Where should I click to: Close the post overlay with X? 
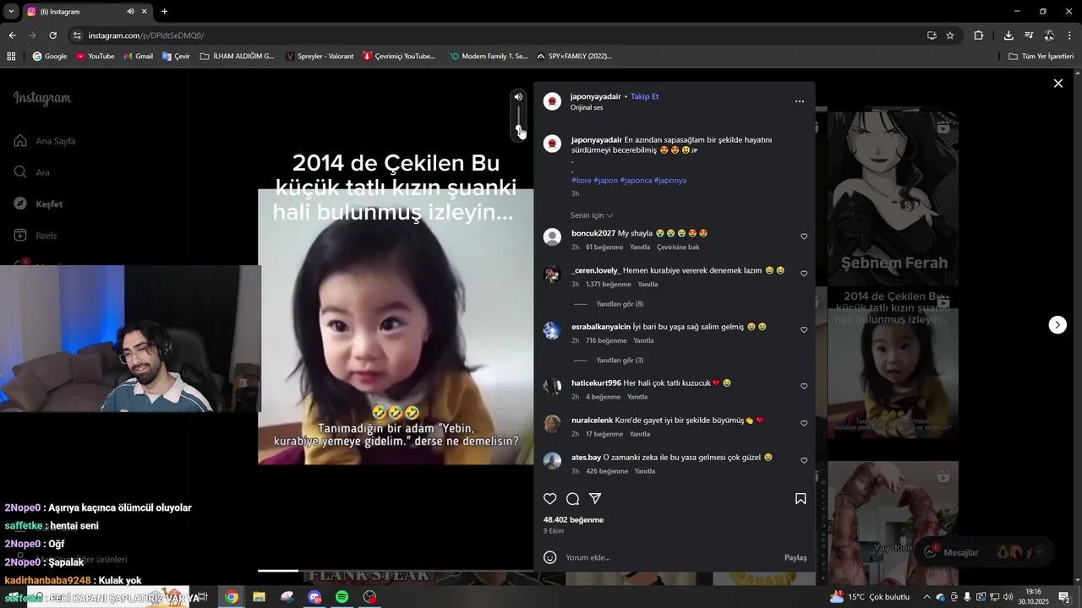[1057, 84]
